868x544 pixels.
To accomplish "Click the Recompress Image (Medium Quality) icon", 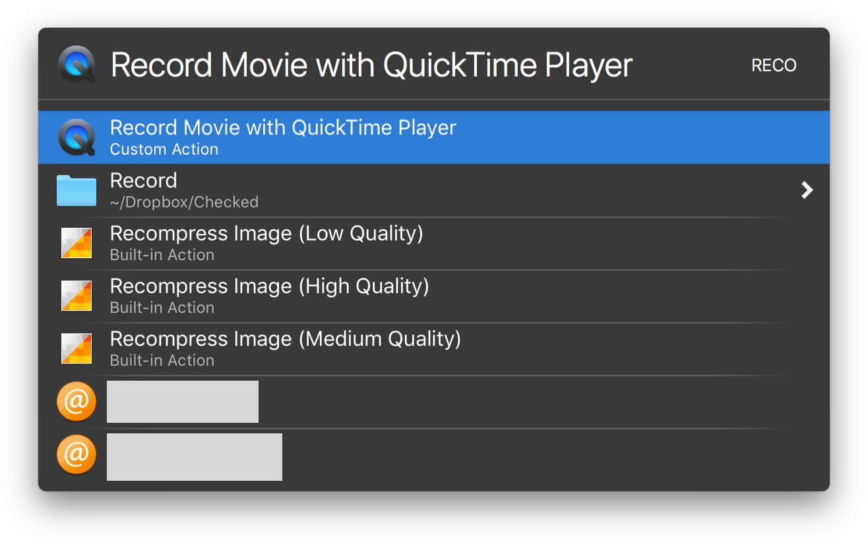I will [x=77, y=348].
